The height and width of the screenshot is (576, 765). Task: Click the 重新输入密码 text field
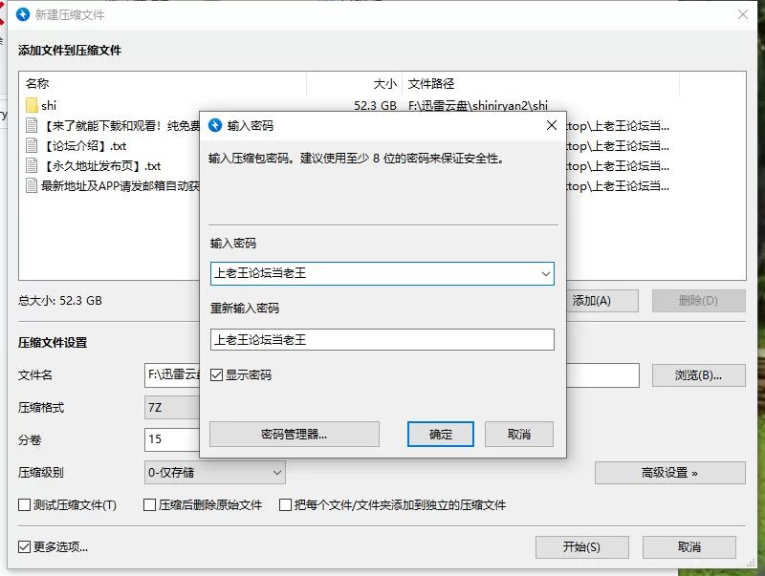pos(382,340)
